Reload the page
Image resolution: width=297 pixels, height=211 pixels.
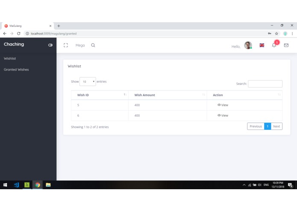[18, 33]
